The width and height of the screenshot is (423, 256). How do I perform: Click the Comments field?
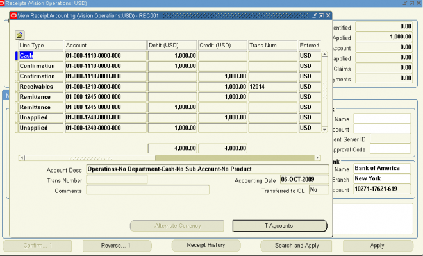pyautogui.click(x=148, y=190)
